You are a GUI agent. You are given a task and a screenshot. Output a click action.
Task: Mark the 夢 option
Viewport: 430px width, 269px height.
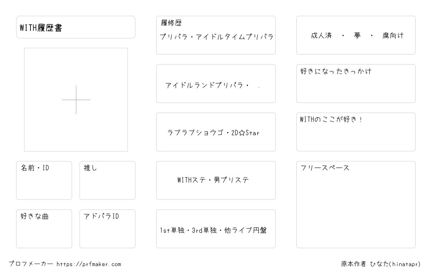click(x=357, y=36)
